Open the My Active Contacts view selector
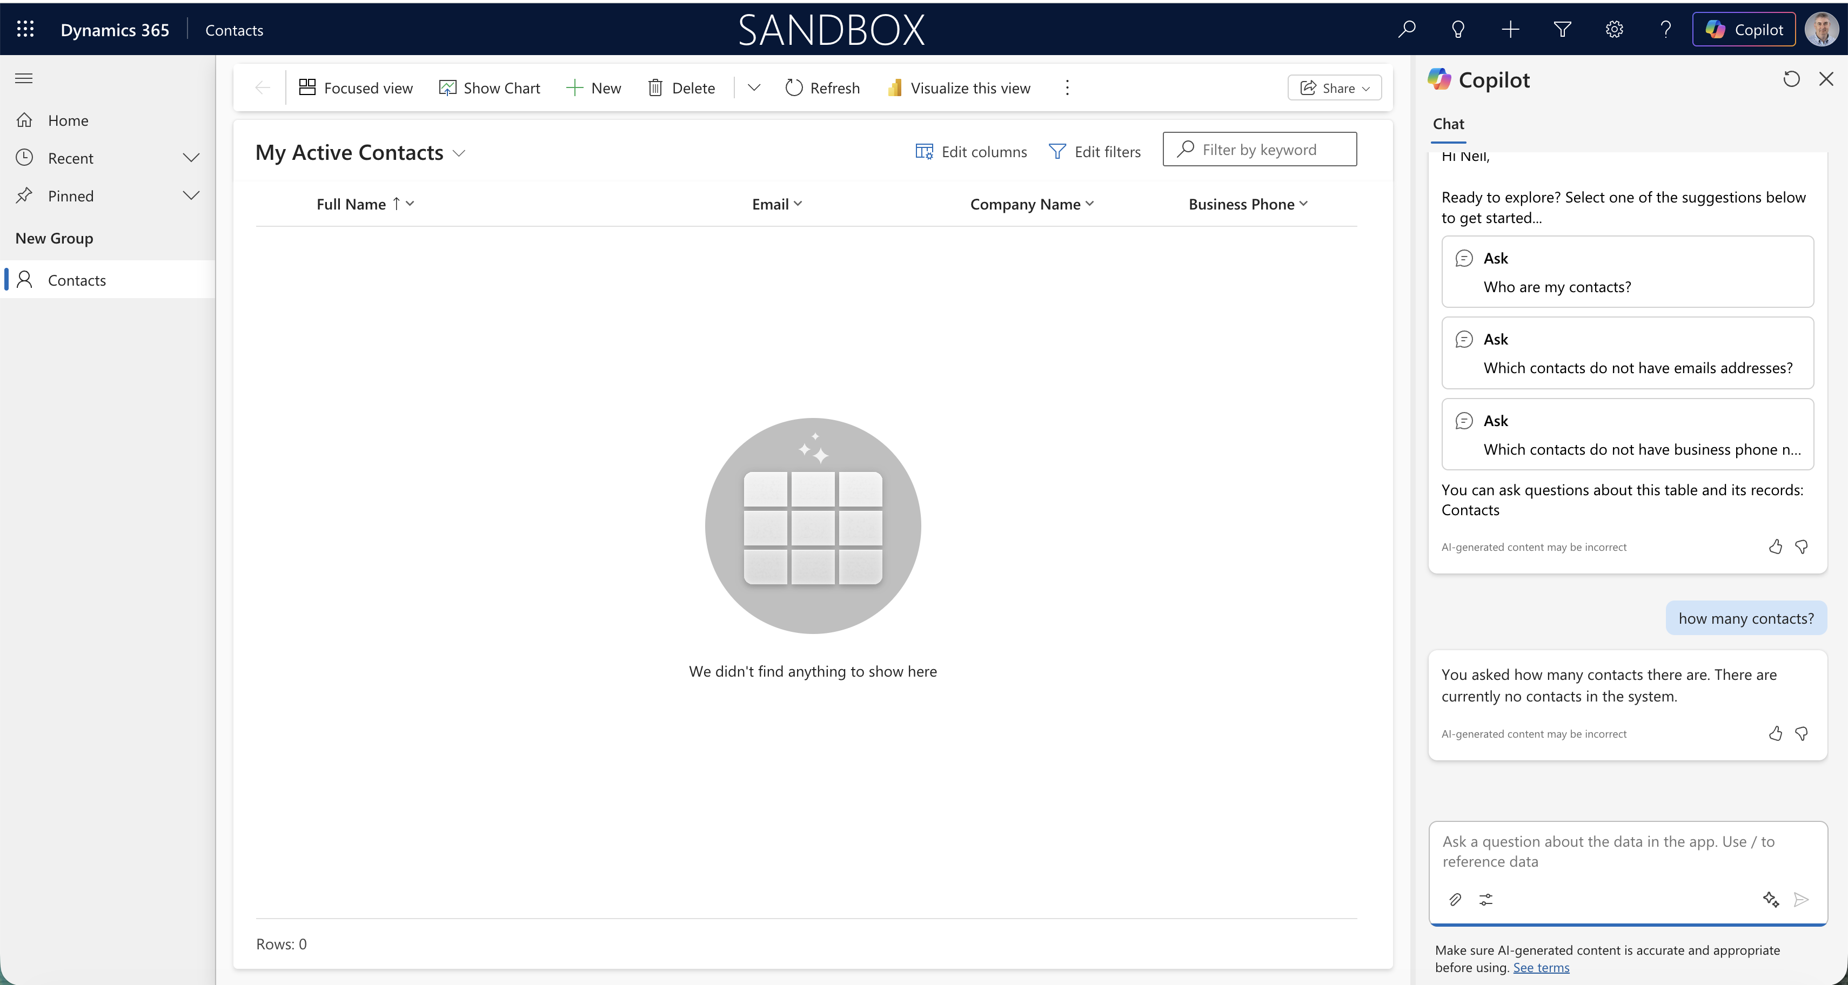 coord(361,153)
